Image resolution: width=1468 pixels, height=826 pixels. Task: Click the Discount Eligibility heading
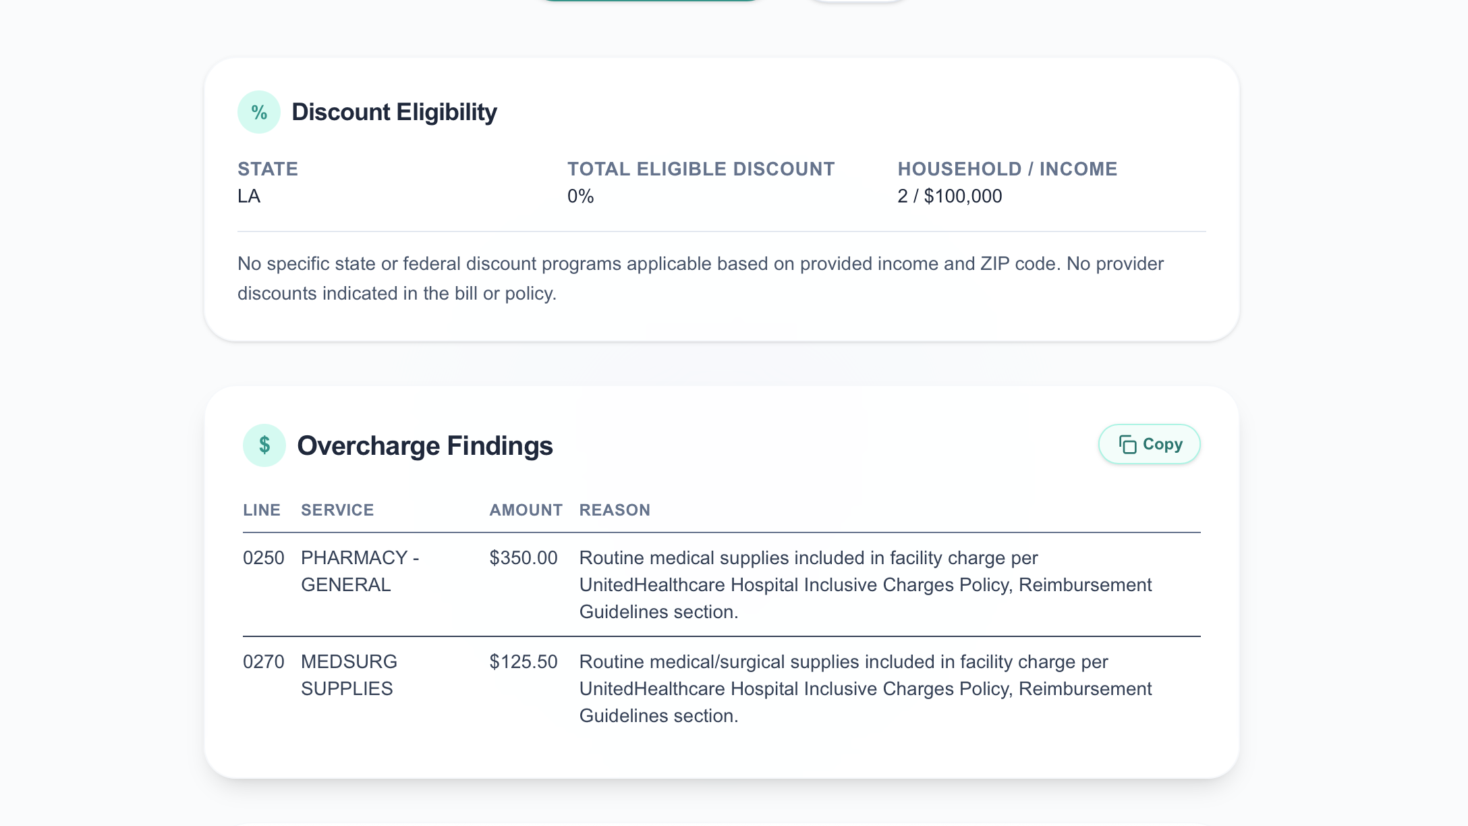click(394, 112)
